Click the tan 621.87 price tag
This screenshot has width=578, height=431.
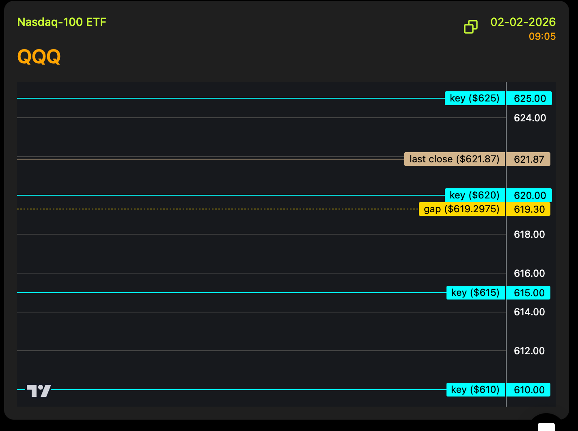pyautogui.click(x=528, y=159)
